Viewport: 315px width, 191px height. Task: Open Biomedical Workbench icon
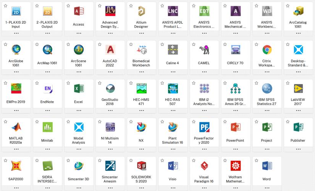point(142,50)
